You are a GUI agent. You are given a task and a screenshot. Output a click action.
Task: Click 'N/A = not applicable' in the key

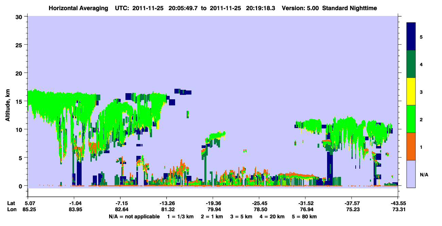pyautogui.click(x=134, y=217)
